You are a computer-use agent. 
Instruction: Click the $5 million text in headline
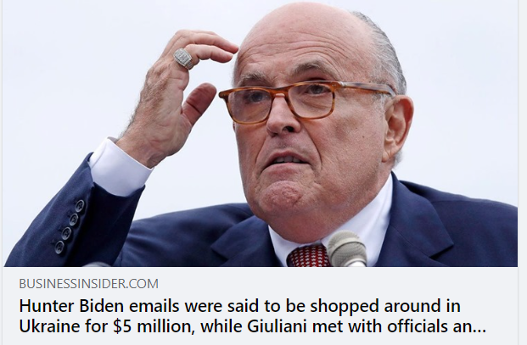click(x=154, y=326)
